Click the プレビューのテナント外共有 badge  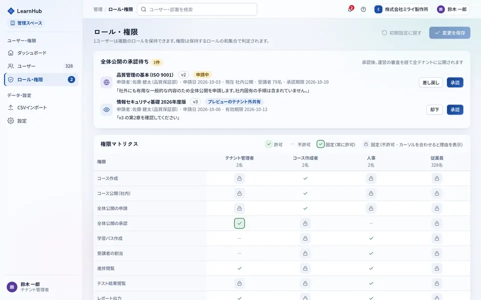(234, 101)
